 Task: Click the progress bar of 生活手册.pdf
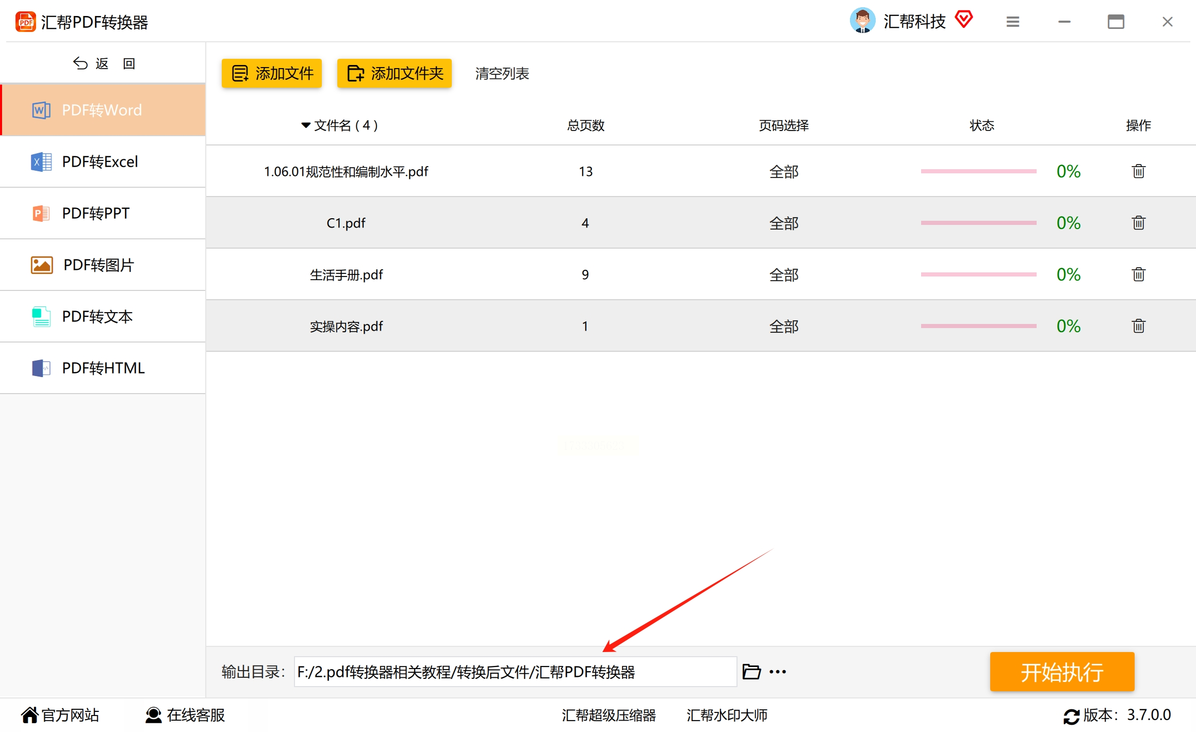978,274
